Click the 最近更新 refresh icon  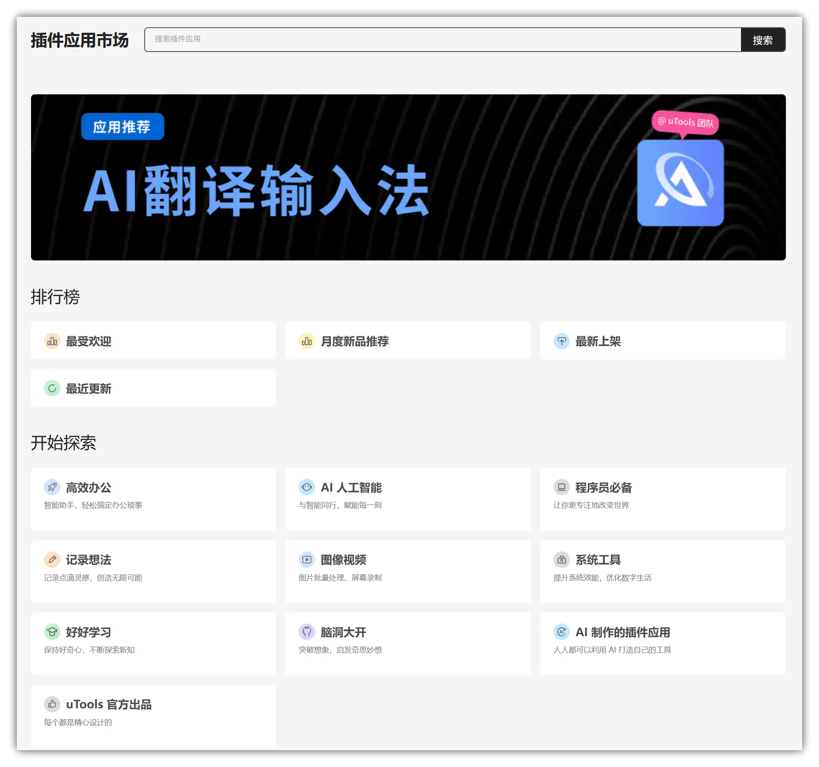(52, 388)
